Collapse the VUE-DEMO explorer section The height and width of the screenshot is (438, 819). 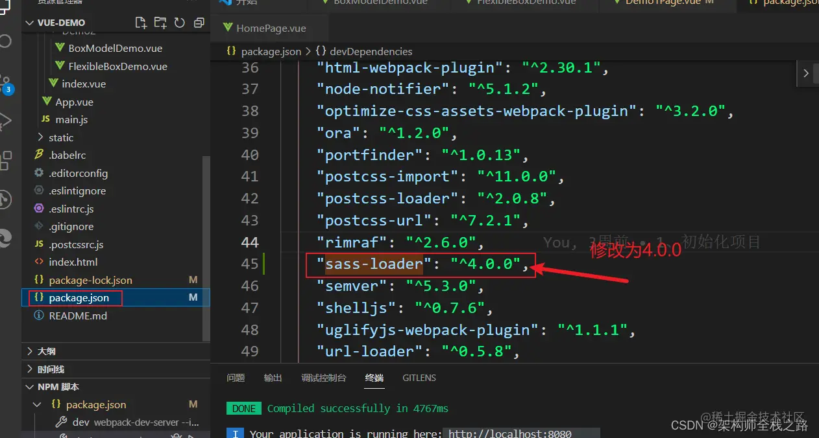30,22
